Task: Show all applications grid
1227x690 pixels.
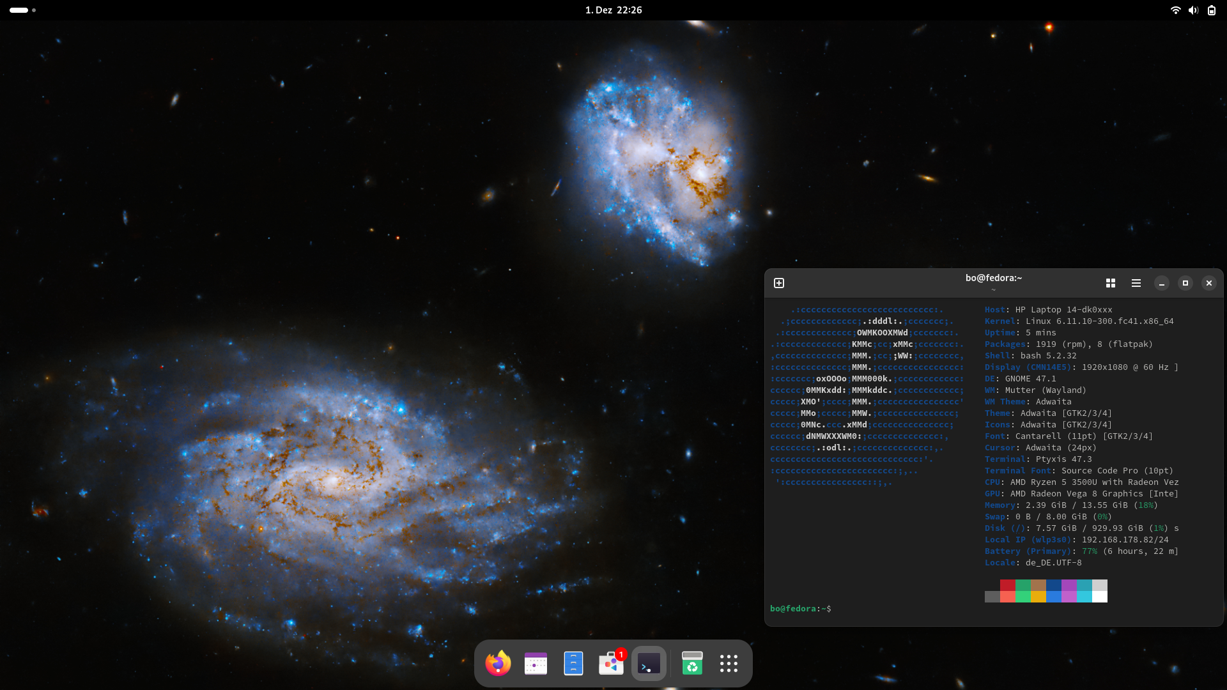Action: point(729,663)
